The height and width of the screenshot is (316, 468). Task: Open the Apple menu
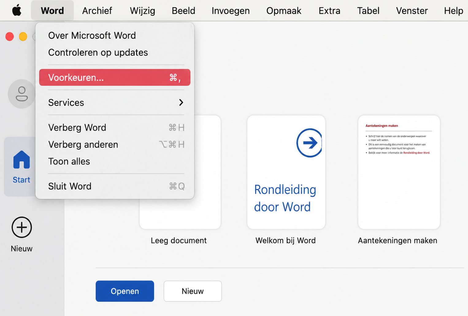[x=17, y=10]
